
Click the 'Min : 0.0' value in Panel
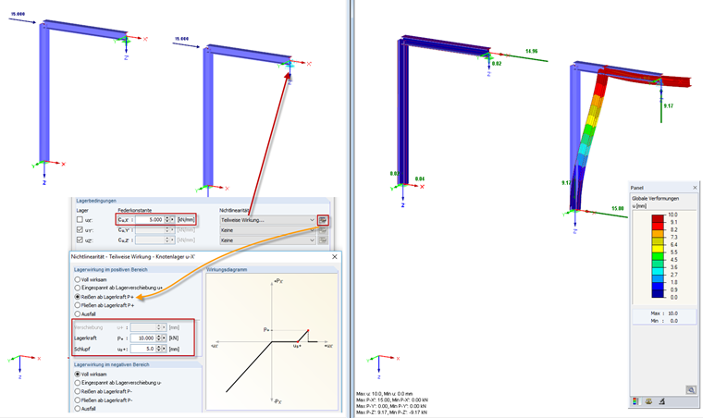[664, 321]
